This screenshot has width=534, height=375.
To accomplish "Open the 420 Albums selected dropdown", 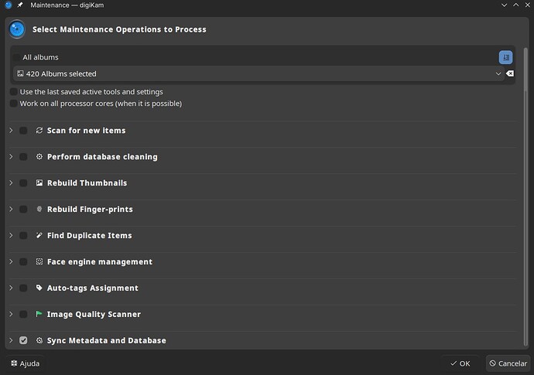I will (x=258, y=73).
